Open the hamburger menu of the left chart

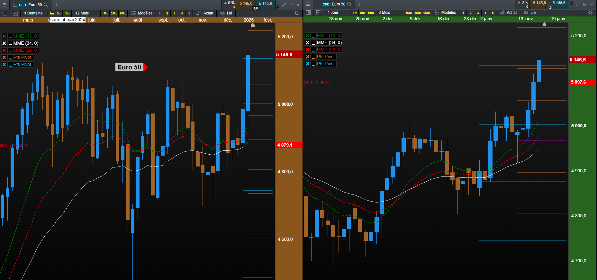[x=5, y=5]
